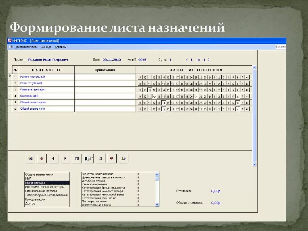Select Манипуляции category
The width and height of the screenshot is (308, 231).
pos(47,183)
